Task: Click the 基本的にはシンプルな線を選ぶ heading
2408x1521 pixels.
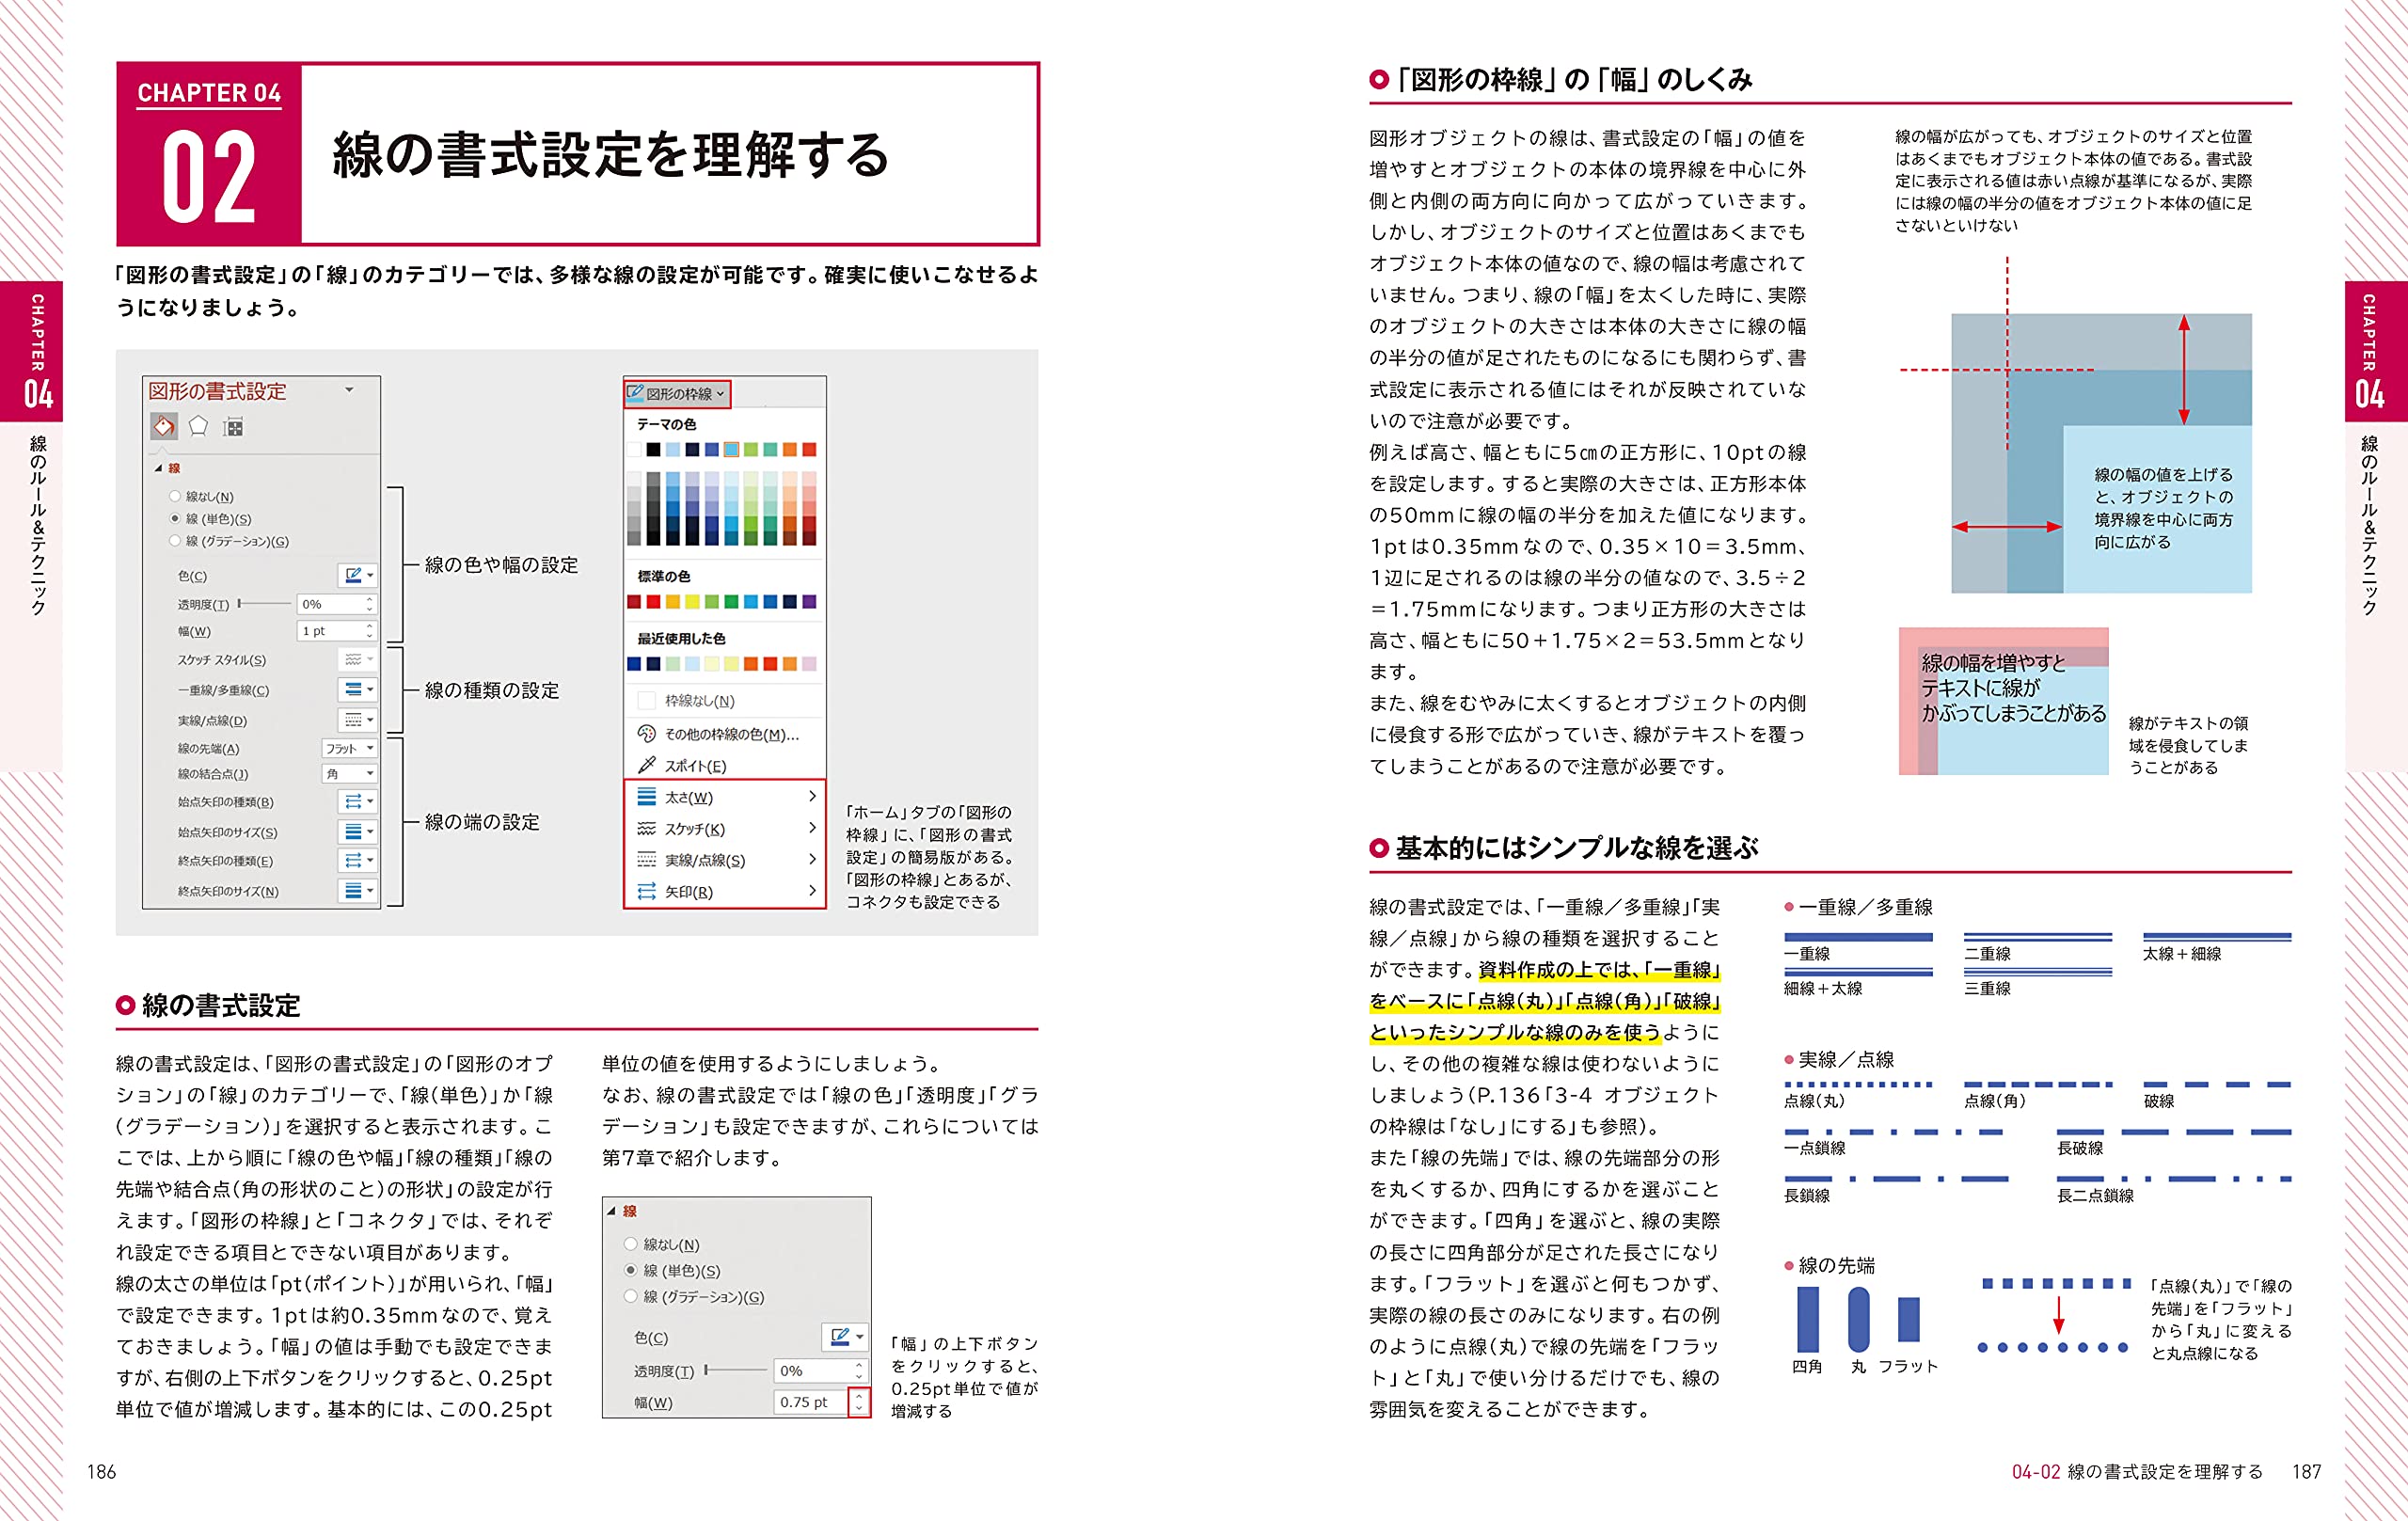Action: click(1577, 848)
